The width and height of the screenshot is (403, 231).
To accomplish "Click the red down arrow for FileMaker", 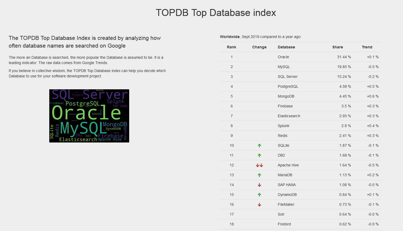I will click(259, 205).
